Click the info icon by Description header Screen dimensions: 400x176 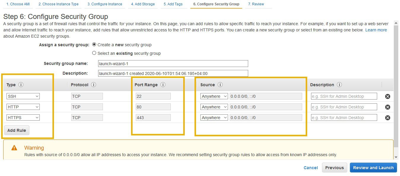click(339, 85)
